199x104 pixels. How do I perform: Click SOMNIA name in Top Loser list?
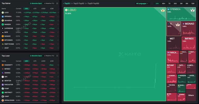7,73
